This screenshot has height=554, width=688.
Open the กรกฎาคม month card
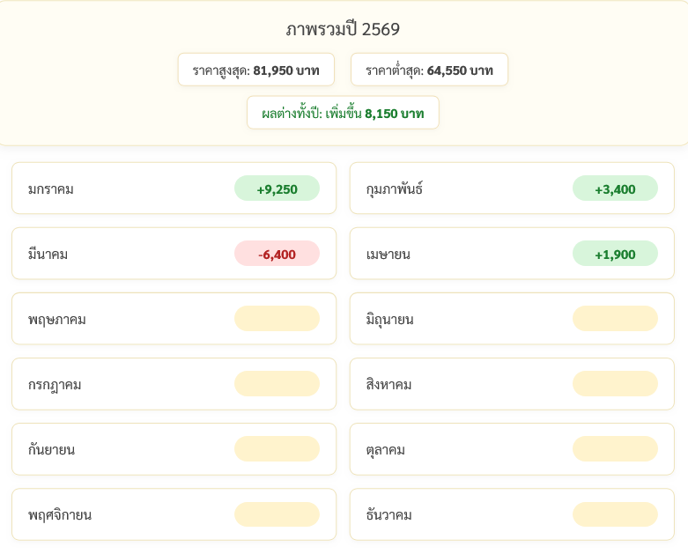point(174,384)
